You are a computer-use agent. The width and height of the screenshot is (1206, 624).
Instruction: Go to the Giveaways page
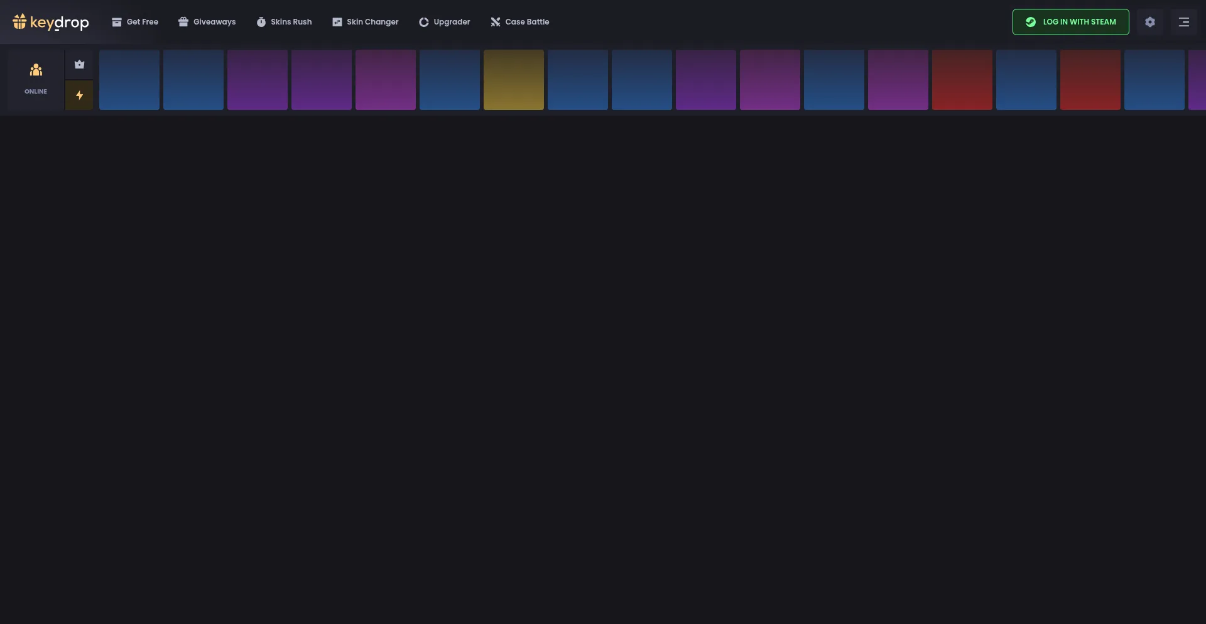207,22
